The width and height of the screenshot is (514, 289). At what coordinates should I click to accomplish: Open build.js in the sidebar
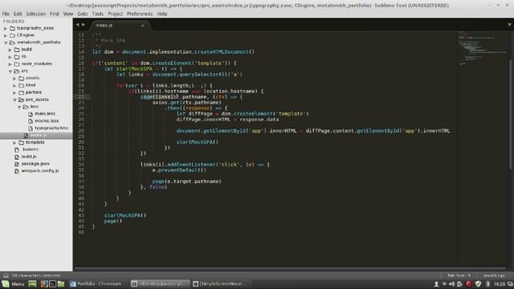(29, 157)
